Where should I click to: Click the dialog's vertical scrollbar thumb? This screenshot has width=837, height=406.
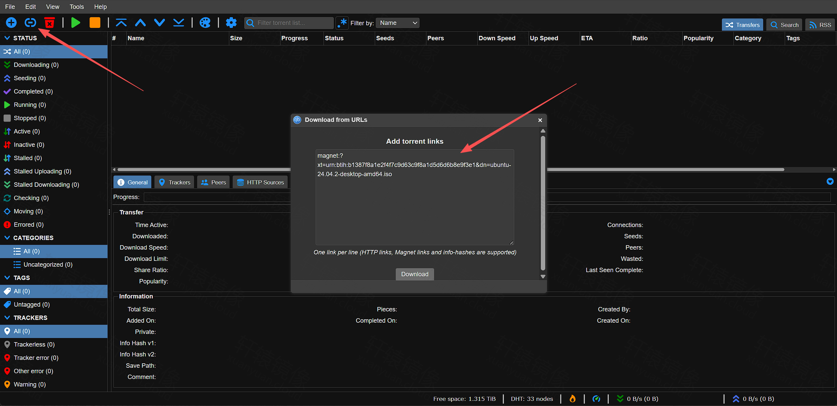(x=543, y=204)
